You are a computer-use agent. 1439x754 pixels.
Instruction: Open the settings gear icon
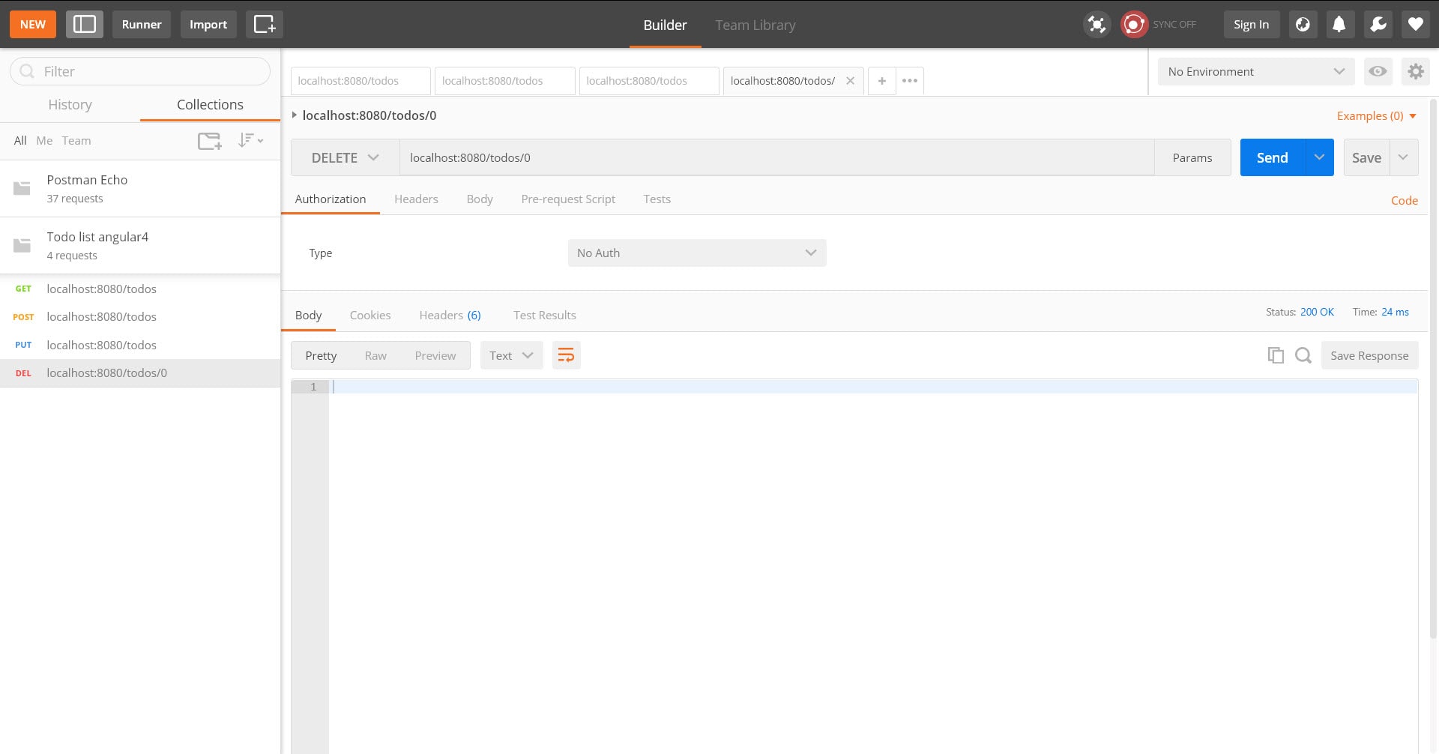coord(1416,71)
